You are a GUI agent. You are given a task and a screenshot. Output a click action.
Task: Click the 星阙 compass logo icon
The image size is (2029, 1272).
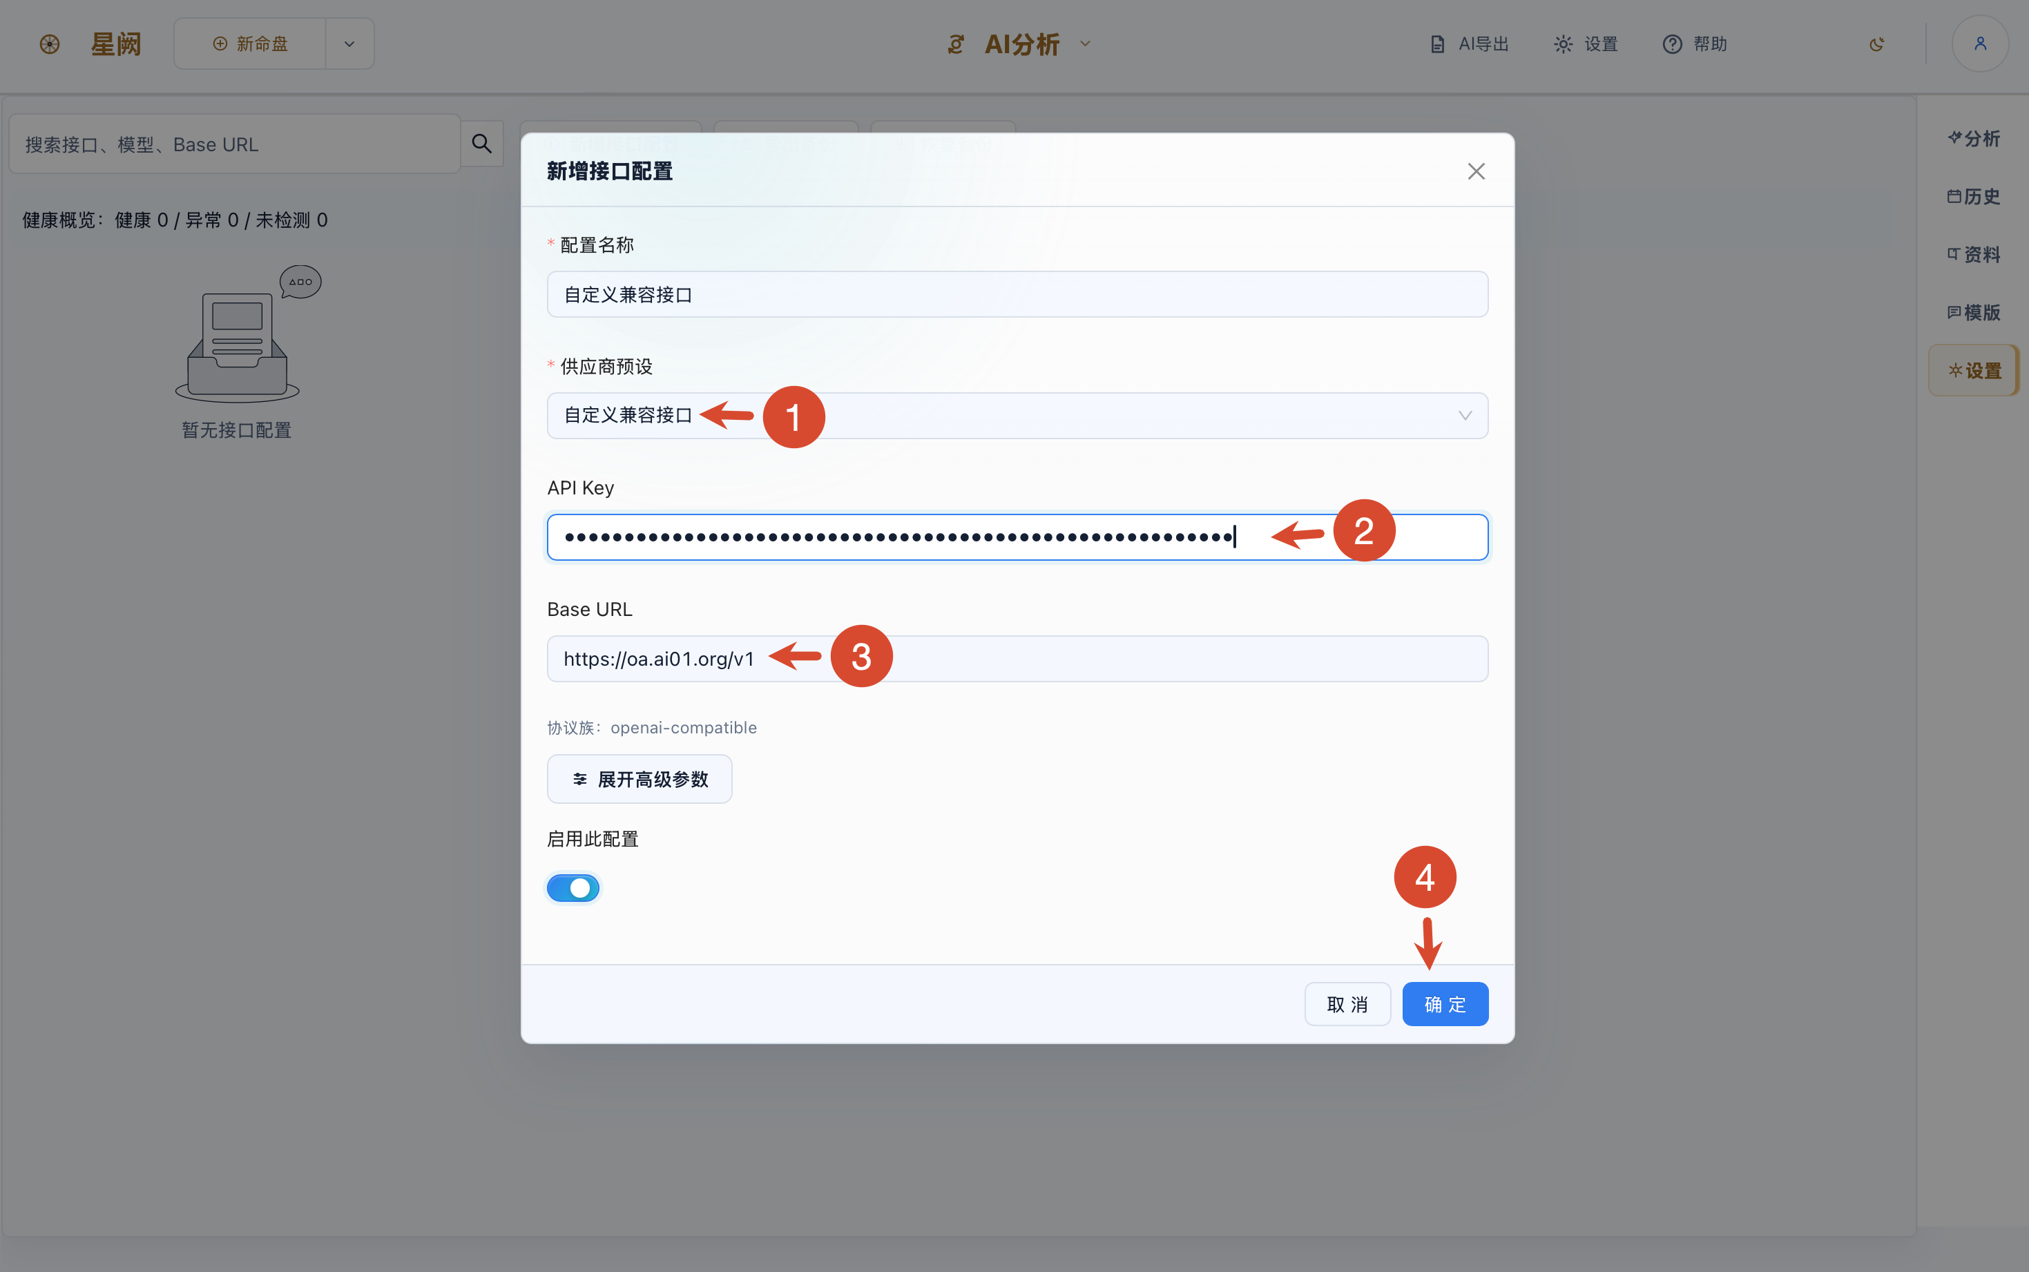pos(50,44)
